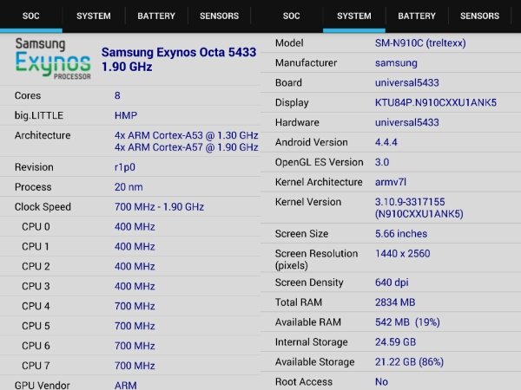Select the Total RAM value 2834 MB

pyautogui.click(x=395, y=302)
